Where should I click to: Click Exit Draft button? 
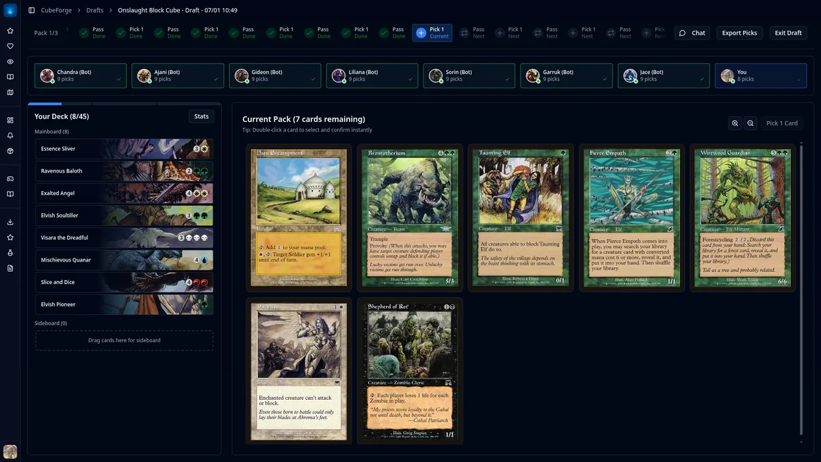pyautogui.click(x=788, y=33)
